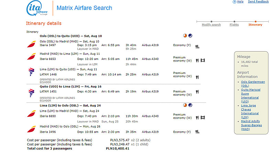Open Quito Mariscal Sucre International link

(x=251, y=96)
